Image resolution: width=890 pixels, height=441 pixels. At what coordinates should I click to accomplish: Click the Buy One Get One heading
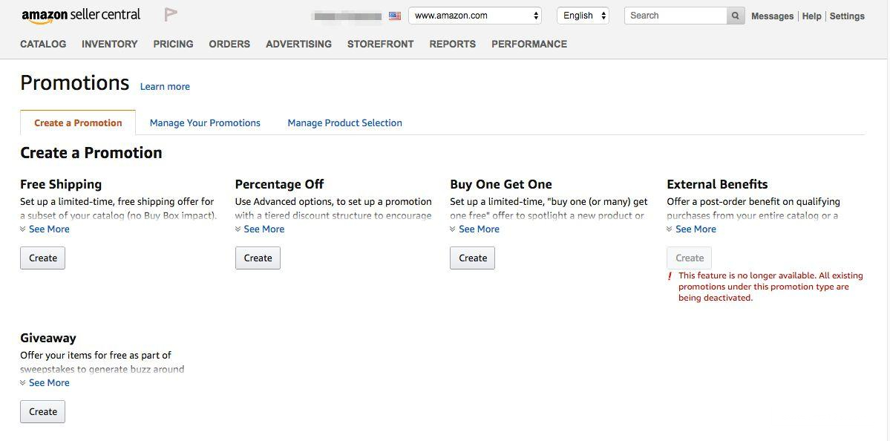point(500,184)
